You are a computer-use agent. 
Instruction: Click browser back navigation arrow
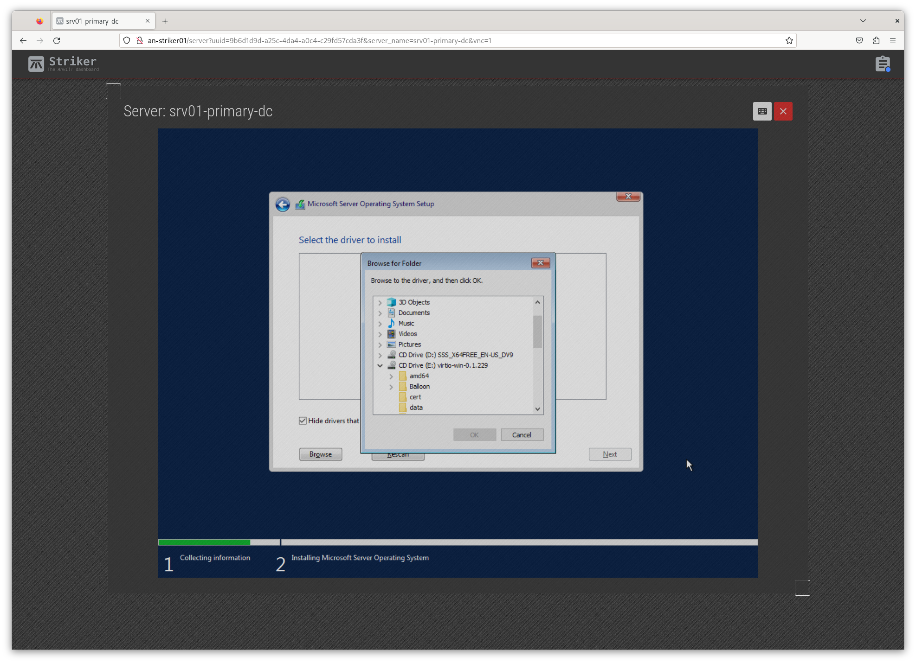(23, 41)
